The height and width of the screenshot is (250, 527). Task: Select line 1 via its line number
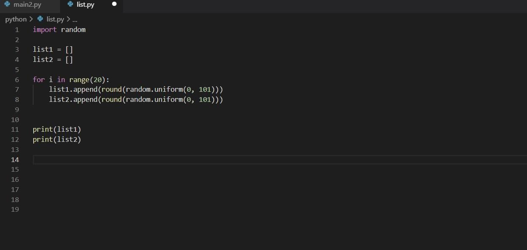pyautogui.click(x=17, y=30)
